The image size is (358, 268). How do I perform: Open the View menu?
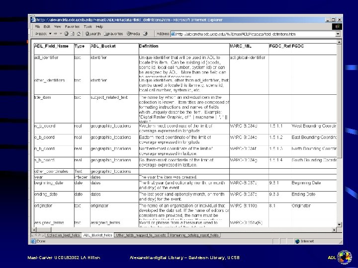(58, 27)
